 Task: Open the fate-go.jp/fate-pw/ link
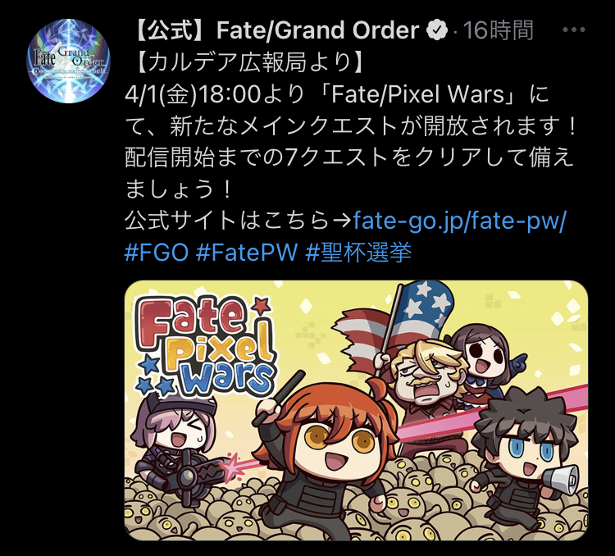tap(460, 221)
